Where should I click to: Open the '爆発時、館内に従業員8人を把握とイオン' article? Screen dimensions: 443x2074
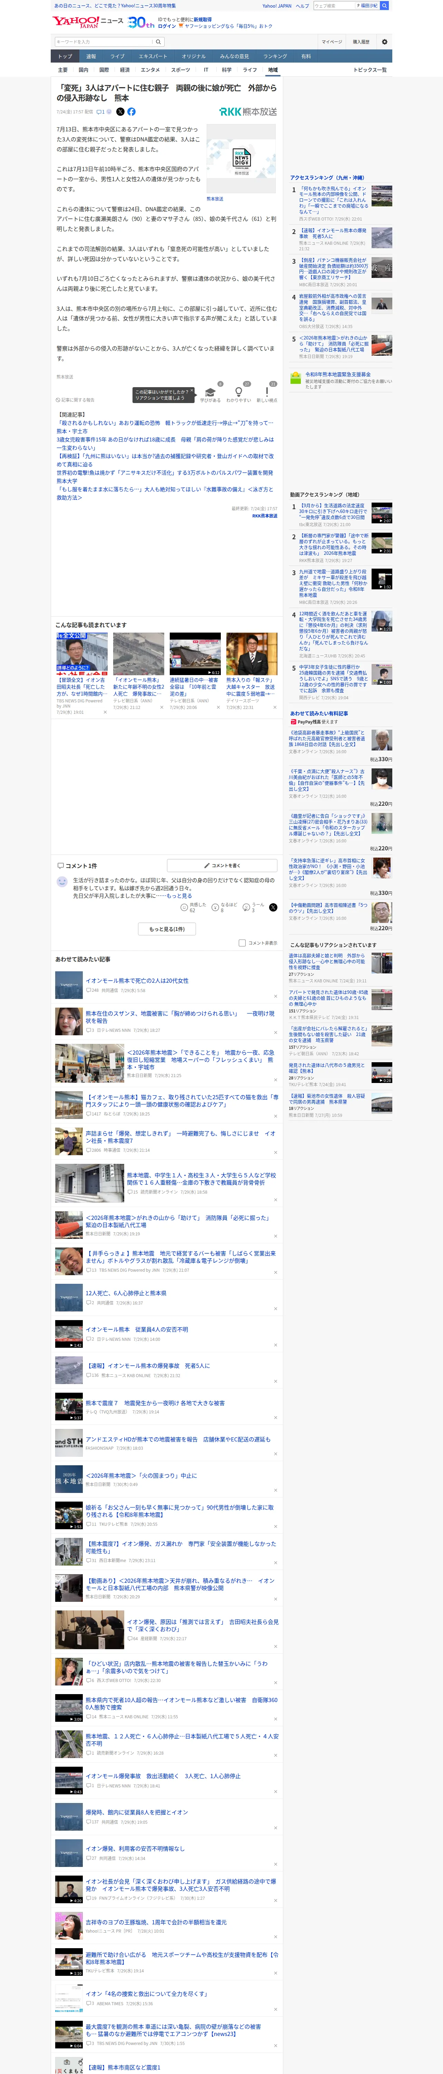pos(137,1812)
